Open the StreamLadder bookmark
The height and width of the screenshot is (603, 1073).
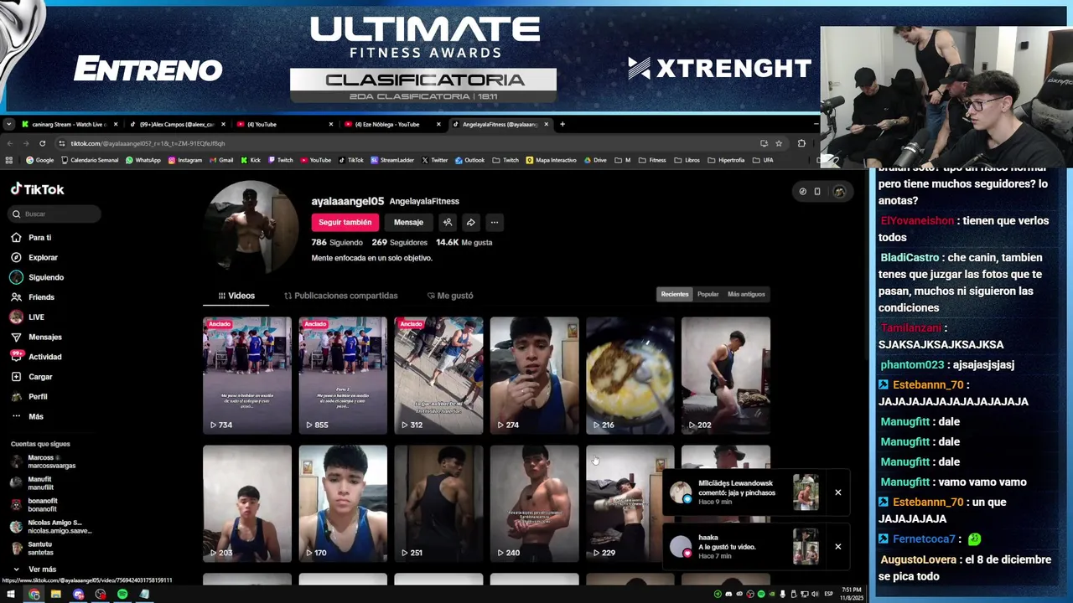(392, 160)
